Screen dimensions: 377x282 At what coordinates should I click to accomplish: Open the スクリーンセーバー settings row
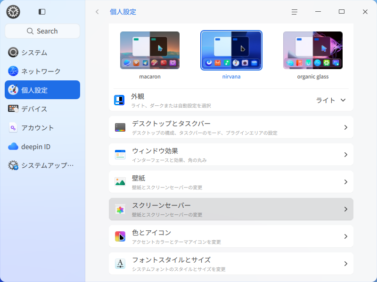[231, 209]
